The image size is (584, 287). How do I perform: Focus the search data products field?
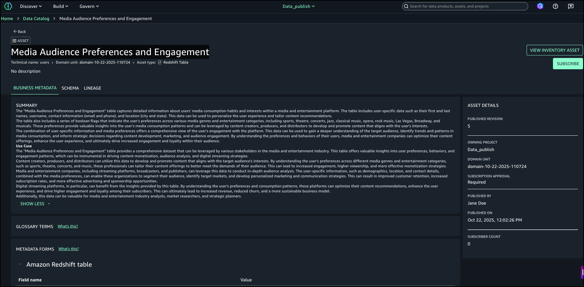[x=465, y=6]
